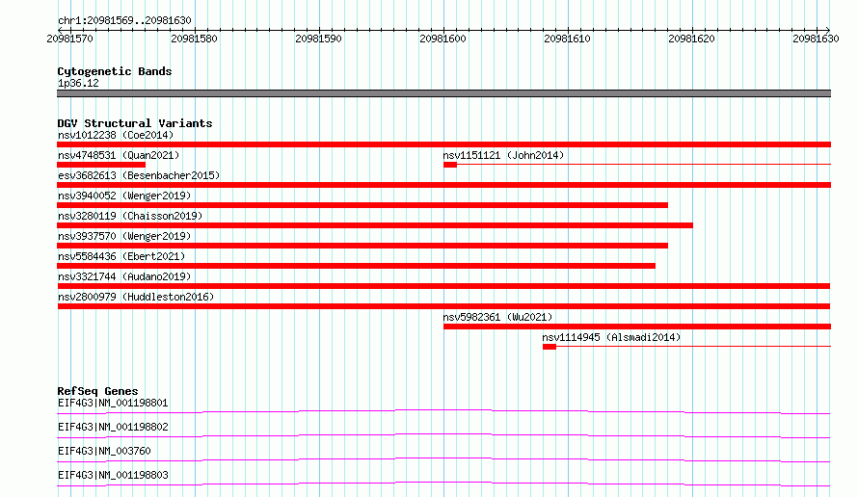Select transcript EIF4G3|NM_001198801
The width and height of the screenshot is (858, 497).
coord(113,403)
